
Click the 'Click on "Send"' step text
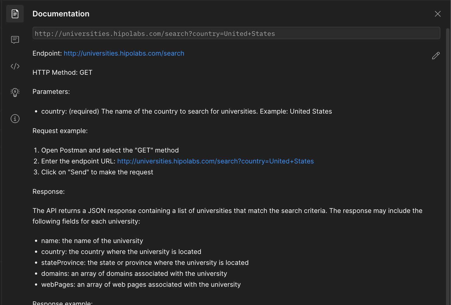pyautogui.click(x=97, y=172)
